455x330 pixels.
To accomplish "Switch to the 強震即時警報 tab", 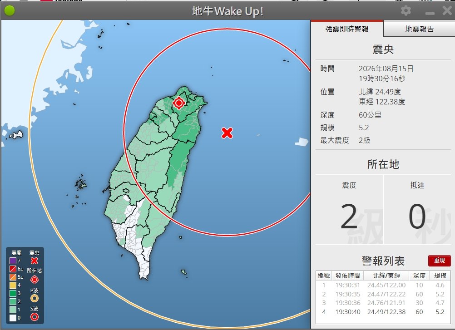I will click(x=347, y=29).
